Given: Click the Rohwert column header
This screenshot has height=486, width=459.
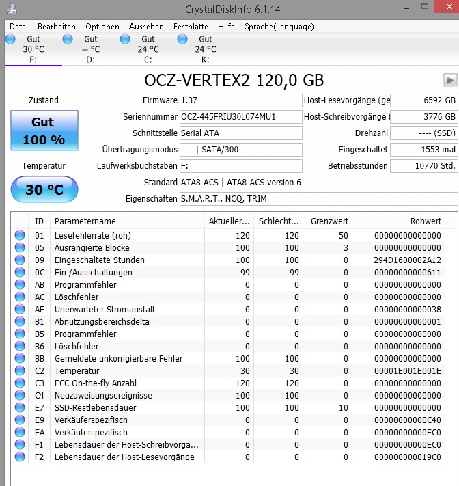Looking at the screenshot, I should click(x=399, y=221).
